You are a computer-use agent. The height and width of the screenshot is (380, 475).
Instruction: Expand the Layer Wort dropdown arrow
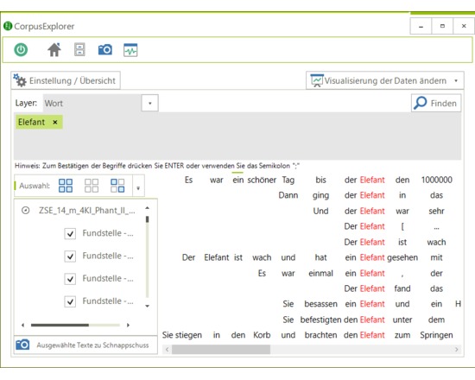coord(149,103)
